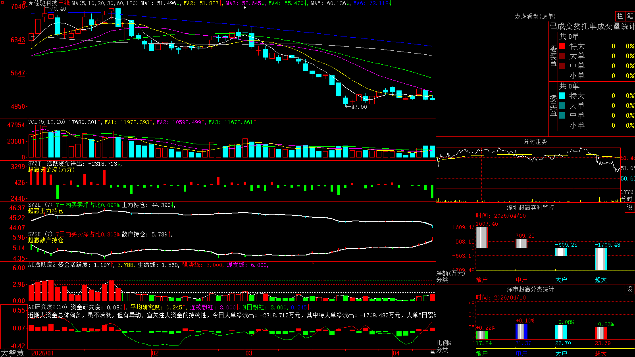Click the blue 中户 bar with +0.10%
The image size is (635, 357).
point(521,331)
